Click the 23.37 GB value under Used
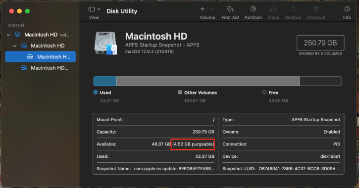359x188 pixels. pyautogui.click(x=109, y=100)
